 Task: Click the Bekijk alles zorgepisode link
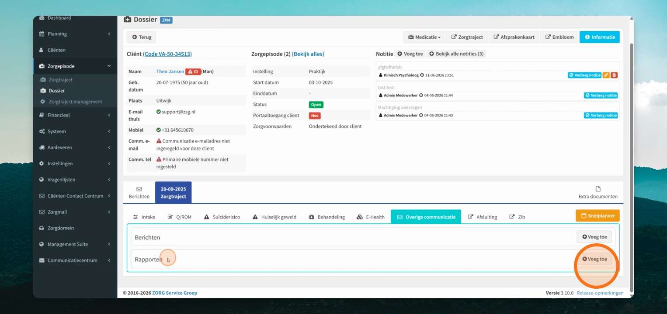pos(308,54)
